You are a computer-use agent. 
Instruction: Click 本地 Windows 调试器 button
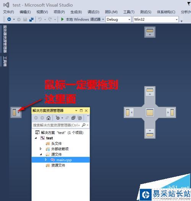pos(83,19)
